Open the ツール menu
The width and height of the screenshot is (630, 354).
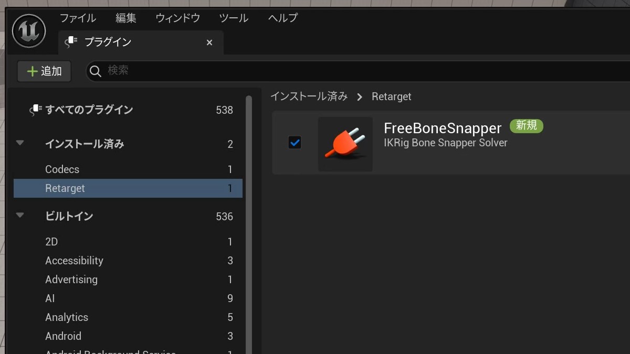pyautogui.click(x=234, y=18)
